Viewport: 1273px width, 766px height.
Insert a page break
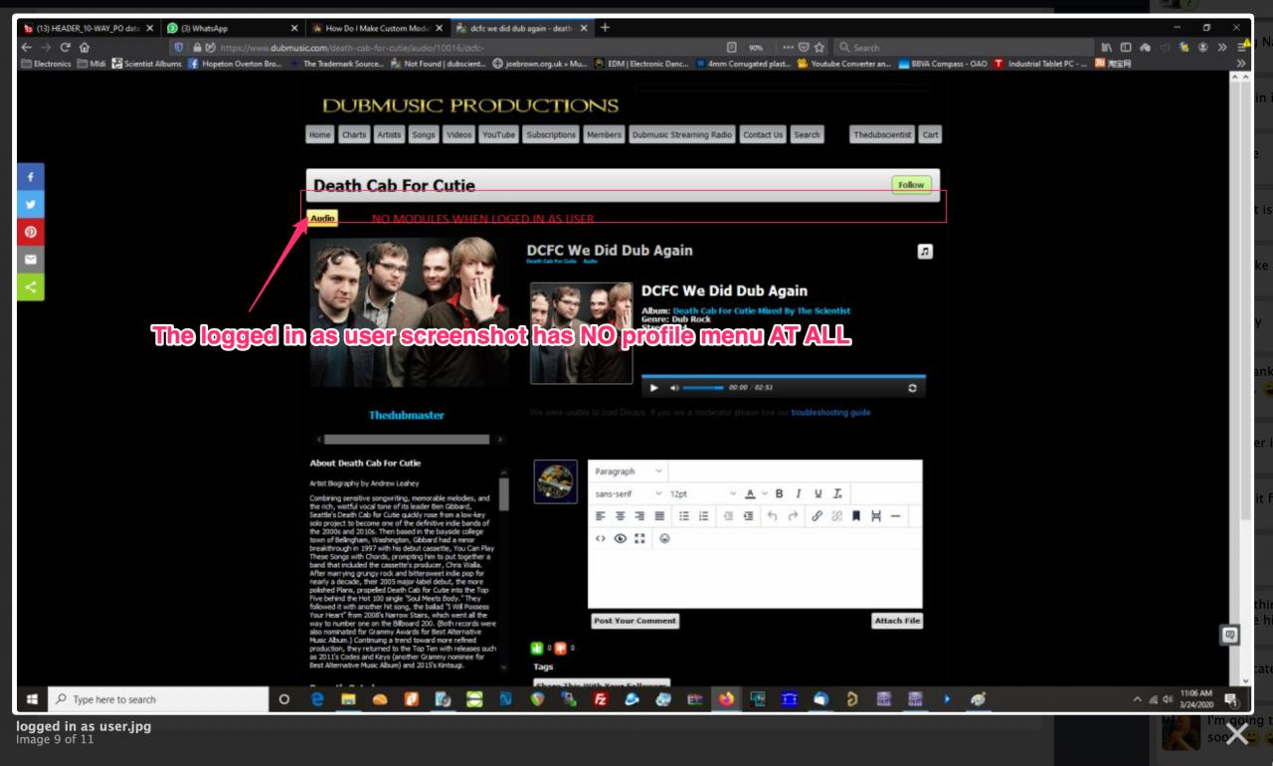[875, 516]
